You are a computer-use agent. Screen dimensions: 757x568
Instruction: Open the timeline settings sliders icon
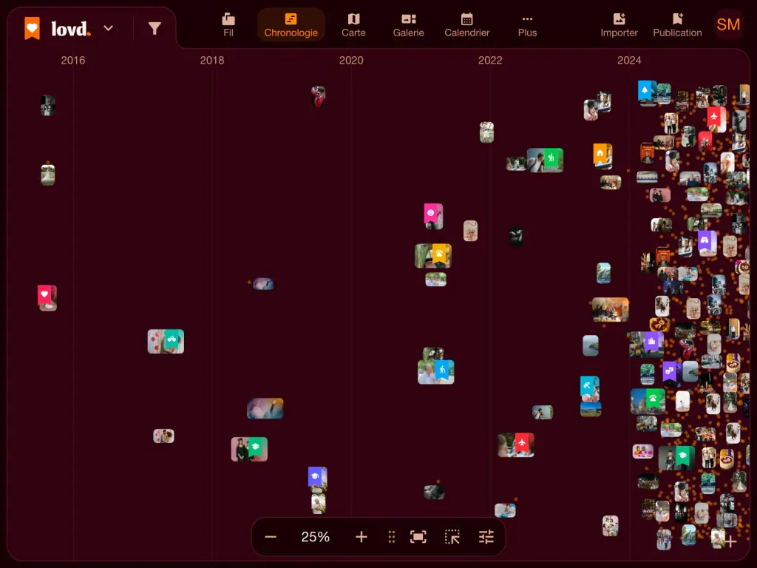pyautogui.click(x=486, y=537)
